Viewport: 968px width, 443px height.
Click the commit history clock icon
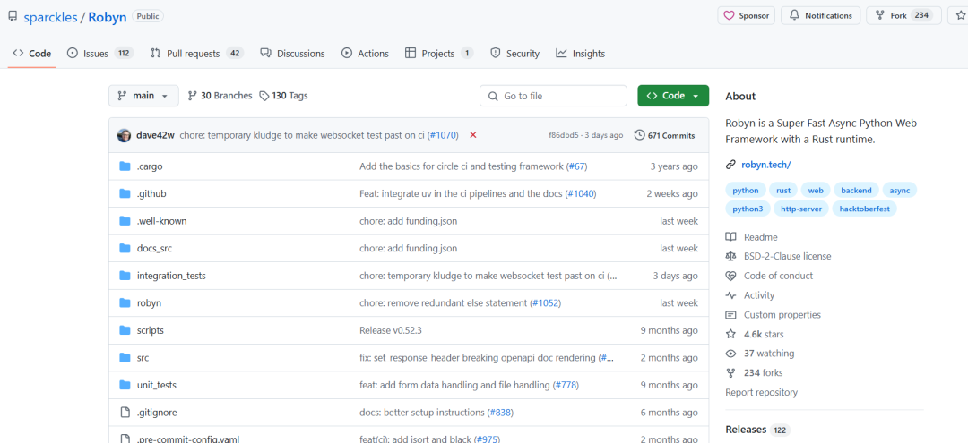pos(639,135)
